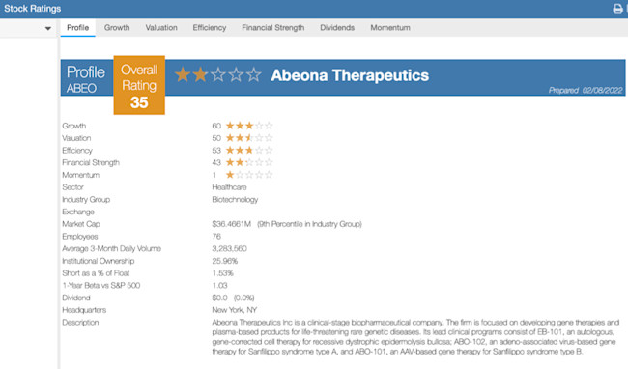Click the Financial Strength star rating
The image size is (628, 369).
pyautogui.click(x=249, y=162)
